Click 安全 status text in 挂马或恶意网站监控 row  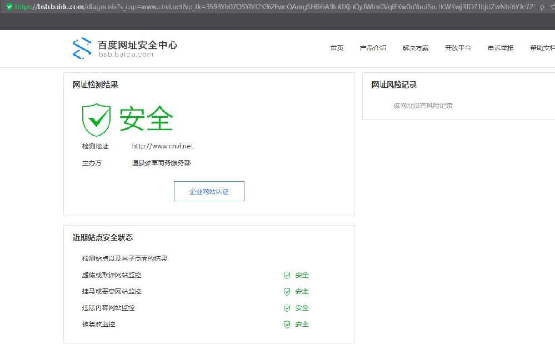[302, 292]
